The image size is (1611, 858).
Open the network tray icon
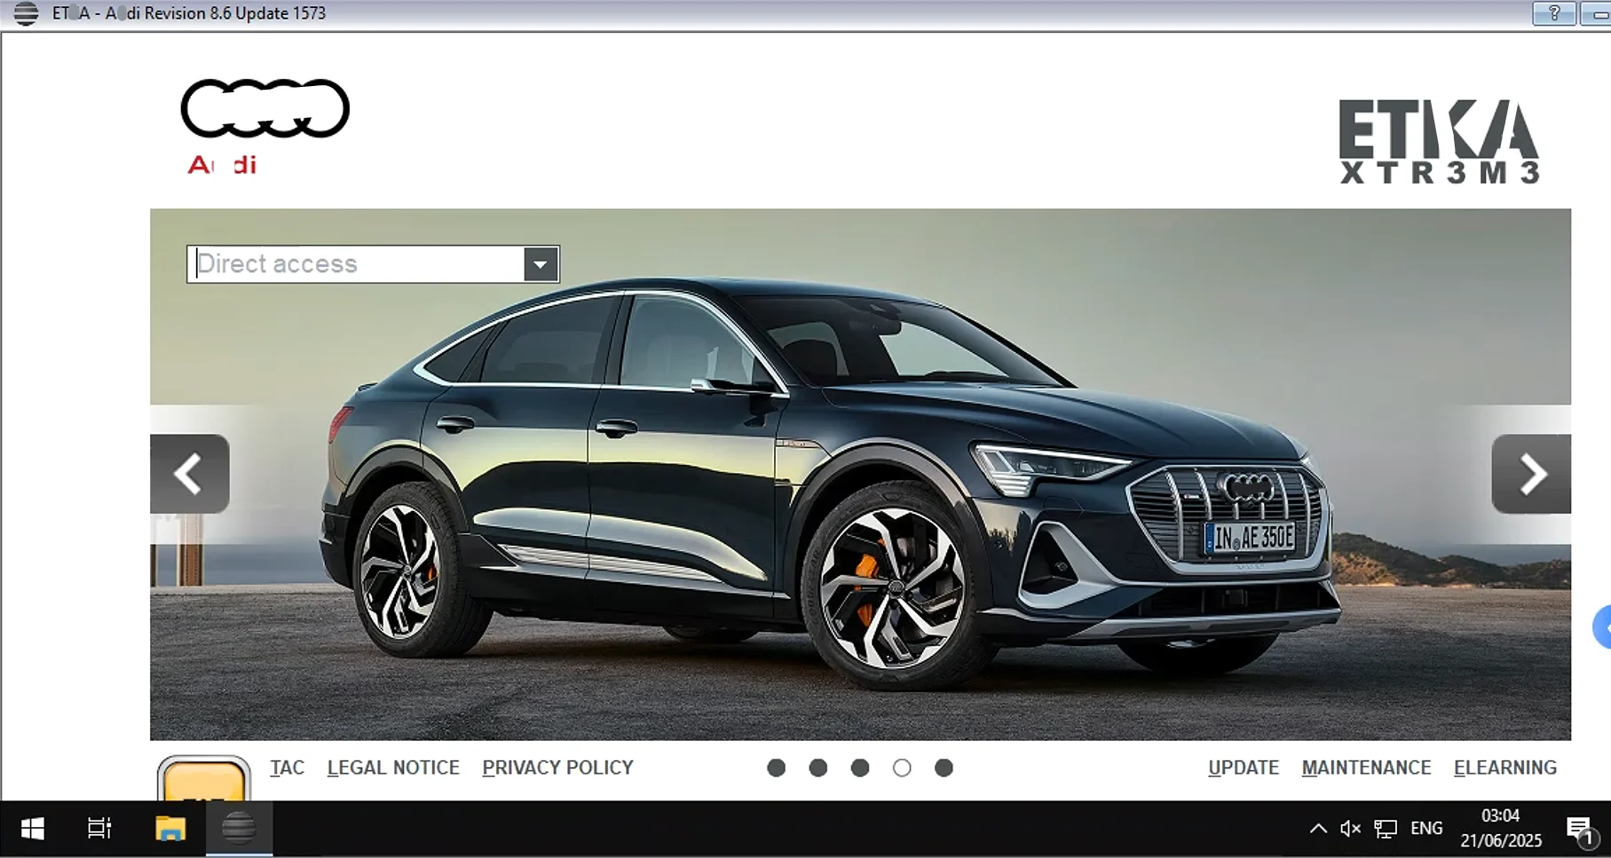click(1386, 829)
